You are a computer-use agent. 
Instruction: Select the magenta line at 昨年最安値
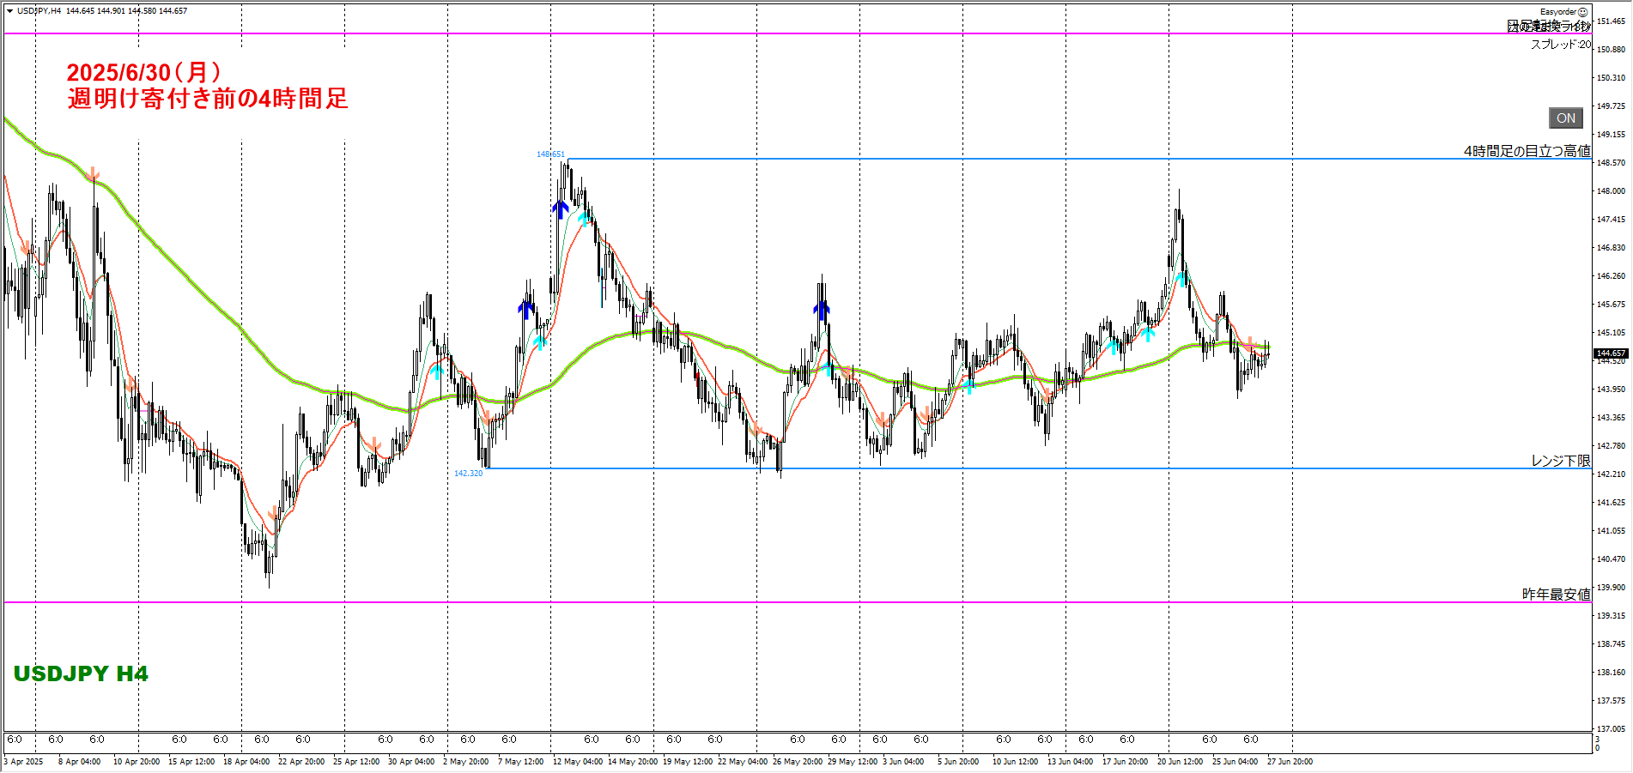coord(798,602)
